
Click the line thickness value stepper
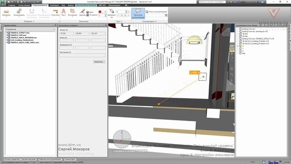(102, 15)
